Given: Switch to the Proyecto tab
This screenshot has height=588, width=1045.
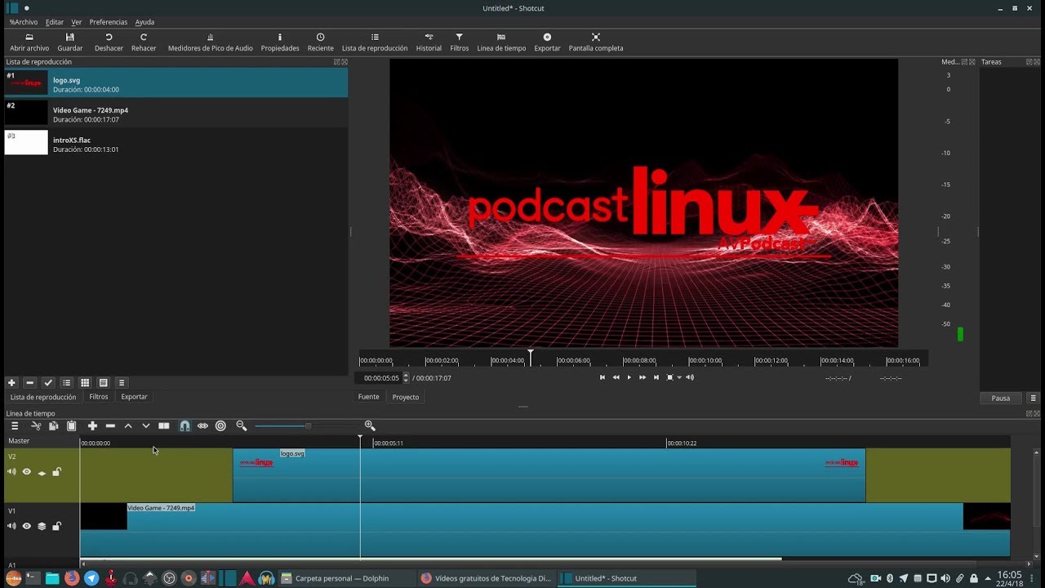Looking at the screenshot, I should coord(406,397).
